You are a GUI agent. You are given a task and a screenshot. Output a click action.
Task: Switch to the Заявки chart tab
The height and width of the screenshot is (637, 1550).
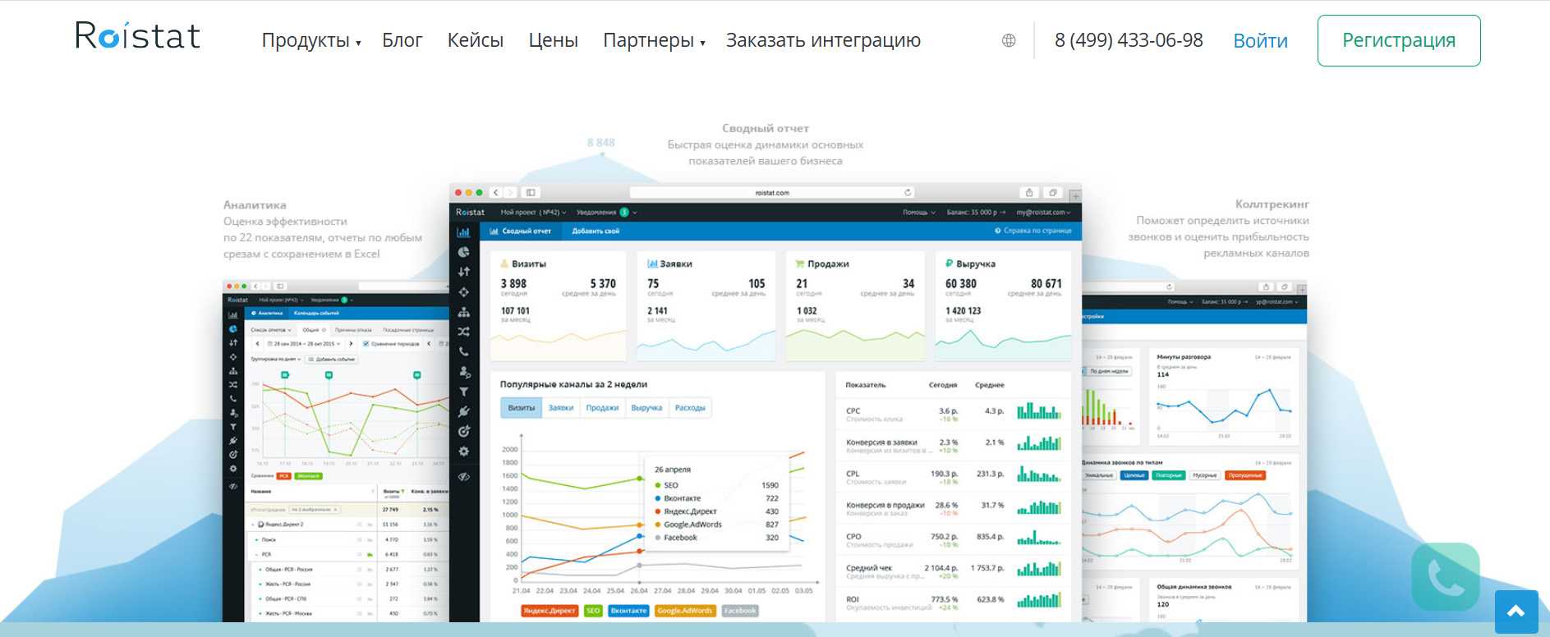pyautogui.click(x=561, y=408)
